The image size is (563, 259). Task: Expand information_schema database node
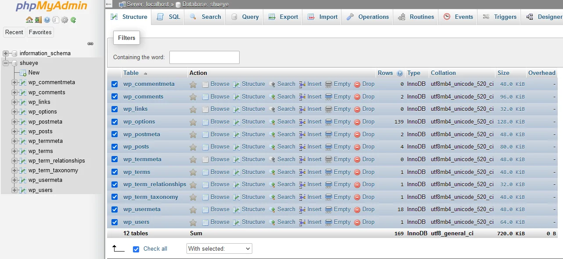pyautogui.click(x=6, y=53)
